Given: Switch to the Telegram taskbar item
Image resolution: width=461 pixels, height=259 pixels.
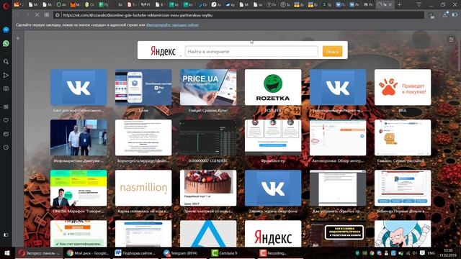Looking at the screenshot, I should pos(184,253).
